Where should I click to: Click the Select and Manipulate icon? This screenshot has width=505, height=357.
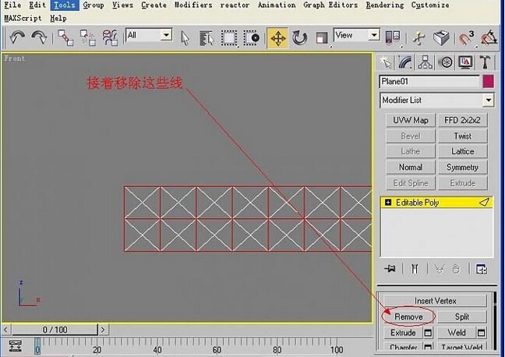coord(418,38)
